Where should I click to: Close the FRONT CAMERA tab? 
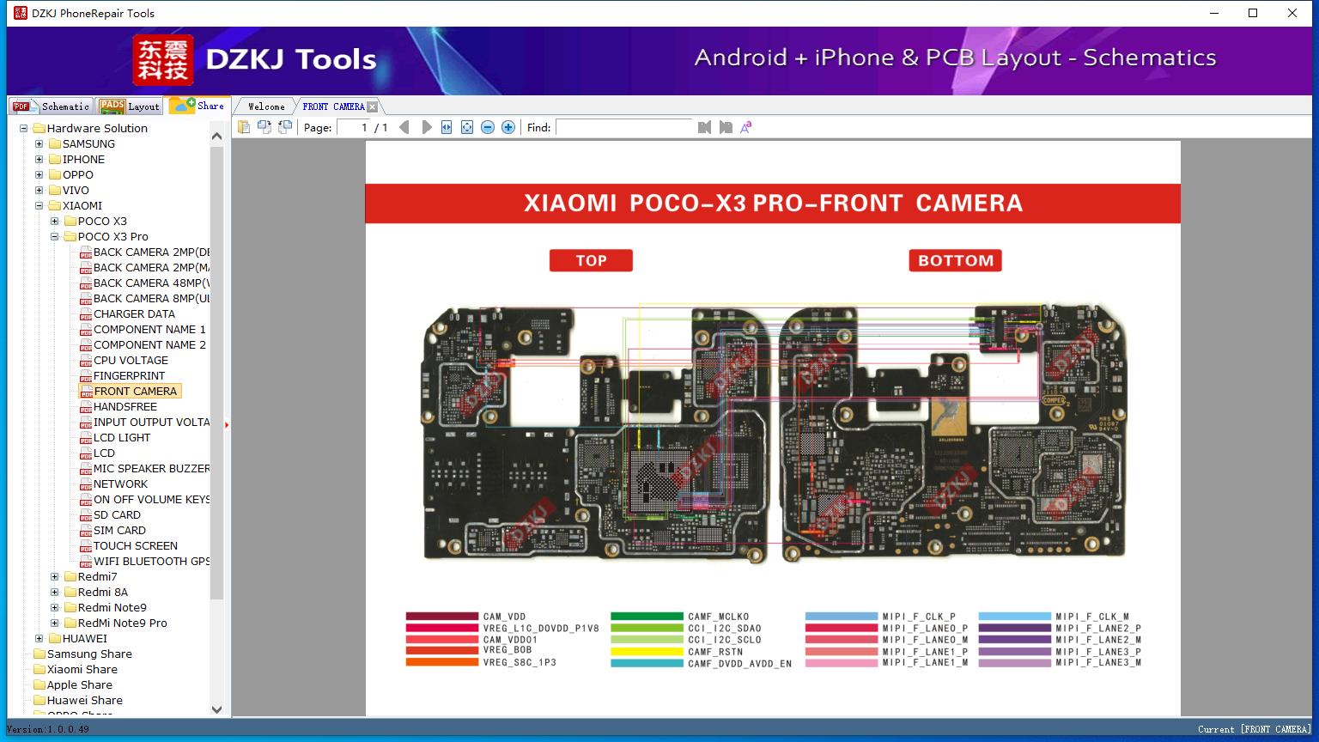coord(373,107)
